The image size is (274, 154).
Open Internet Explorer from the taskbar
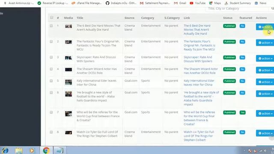pos(5,150)
